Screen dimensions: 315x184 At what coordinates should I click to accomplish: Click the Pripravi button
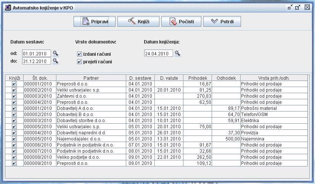point(94,22)
